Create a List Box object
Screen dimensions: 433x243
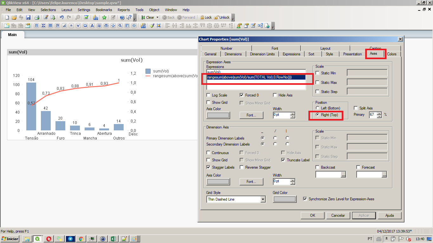point(36,26)
